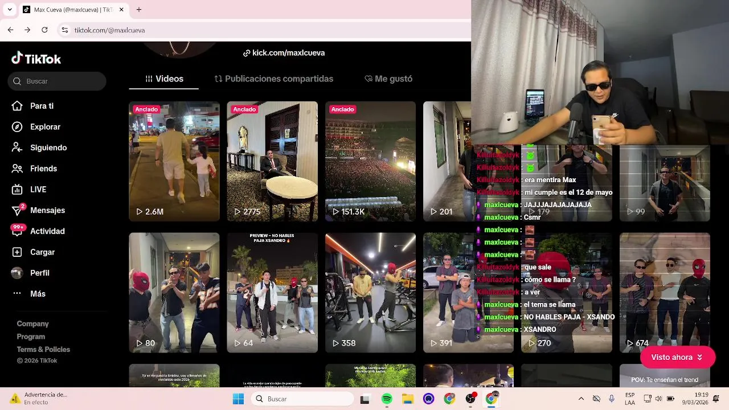Open the ESP LAA language switcher
The width and height of the screenshot is (729, 410).
[x=630, y=399]
